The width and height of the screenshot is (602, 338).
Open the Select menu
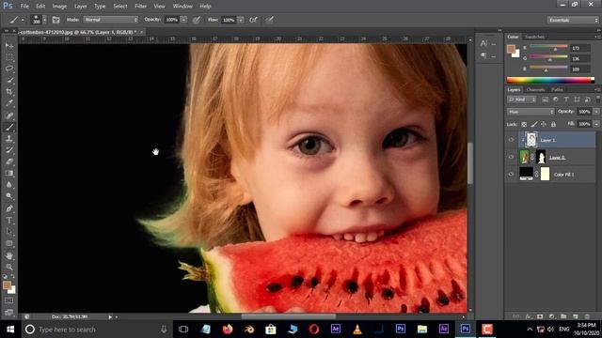pyautogui.click(x=120, y=7)
